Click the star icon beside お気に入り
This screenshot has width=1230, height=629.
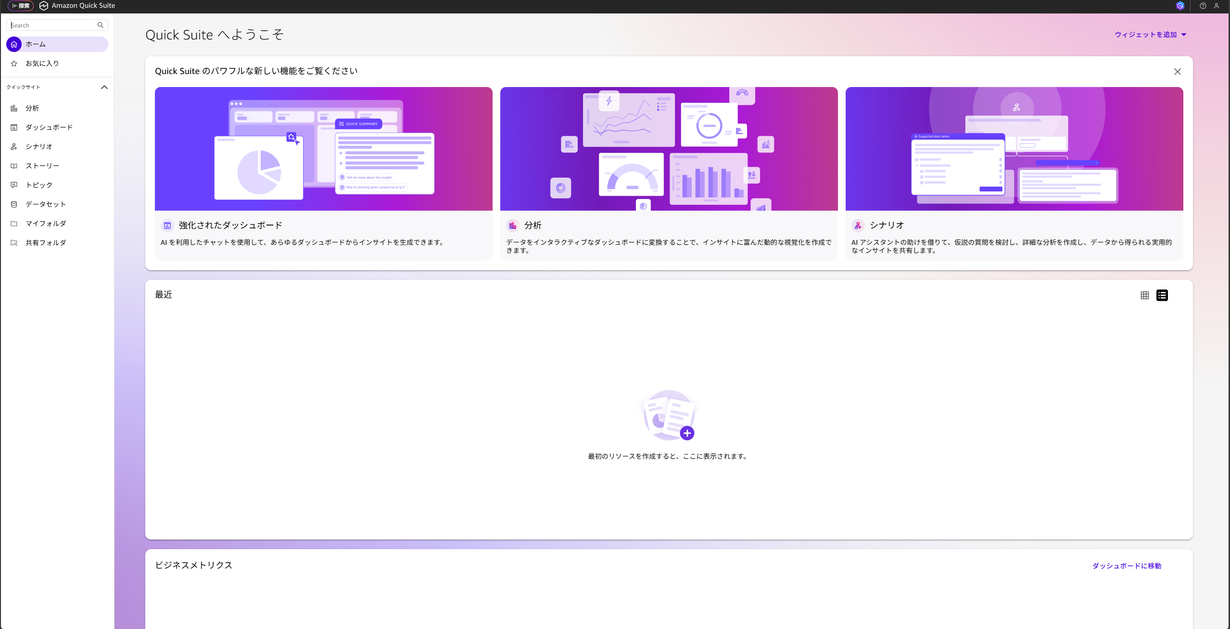pyautogui.click(x=14, y=63)
